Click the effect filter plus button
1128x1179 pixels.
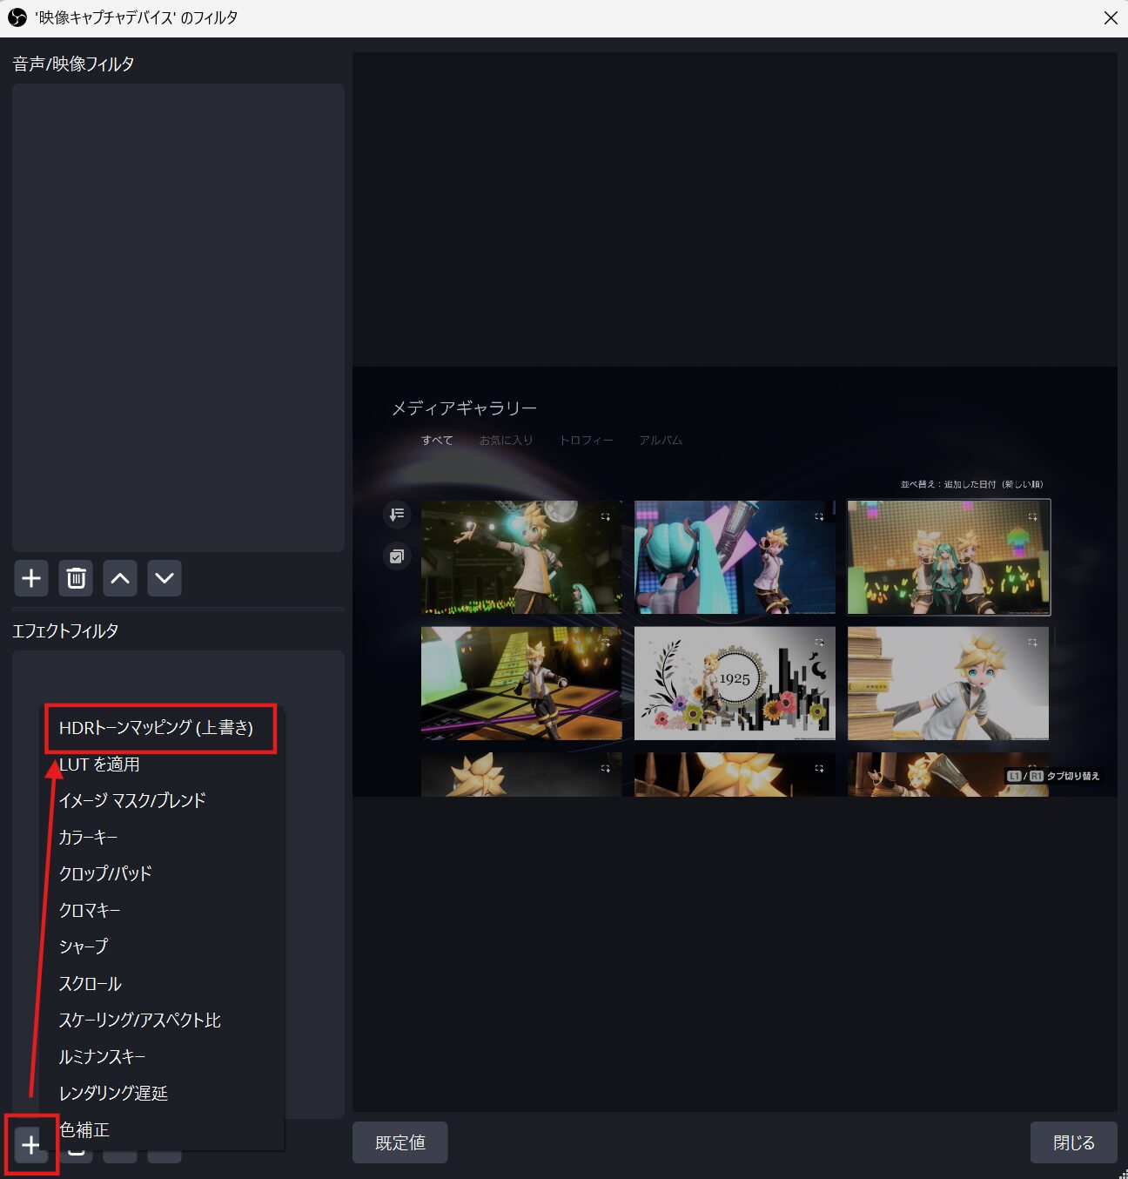(31, 1144)
